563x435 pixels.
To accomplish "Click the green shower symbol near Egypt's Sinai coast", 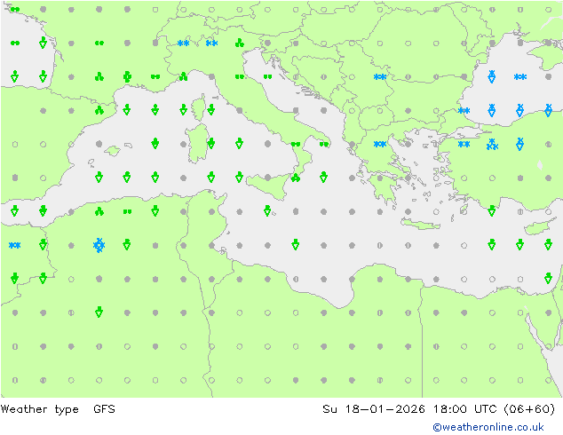I will (548, 278).
